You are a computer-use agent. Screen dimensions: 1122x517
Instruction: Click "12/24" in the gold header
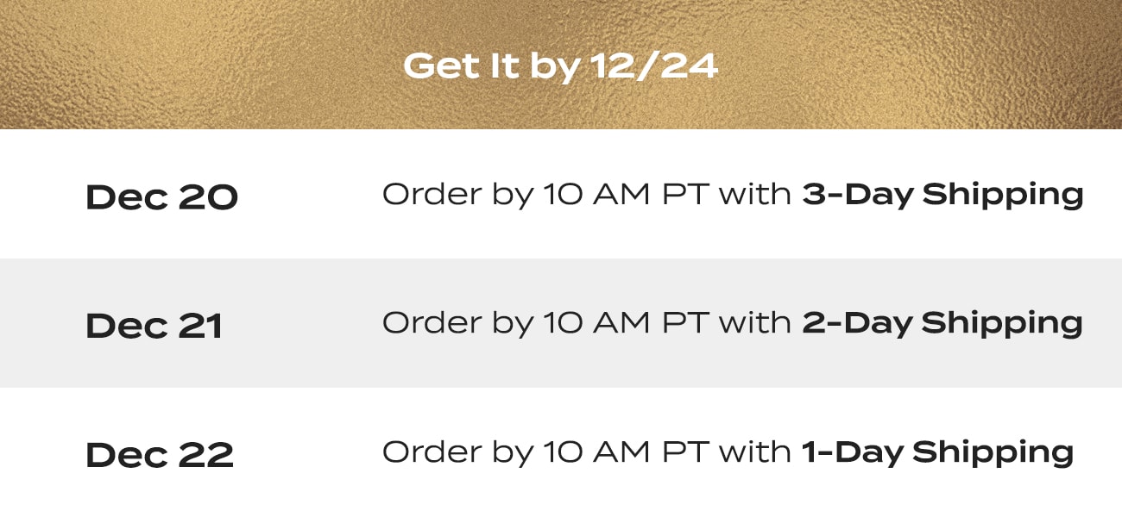click(655, 66)
